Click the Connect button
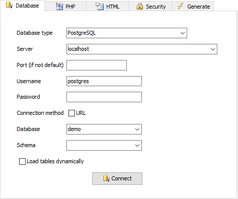Viewport: 238px width, 199px height. 117,178
